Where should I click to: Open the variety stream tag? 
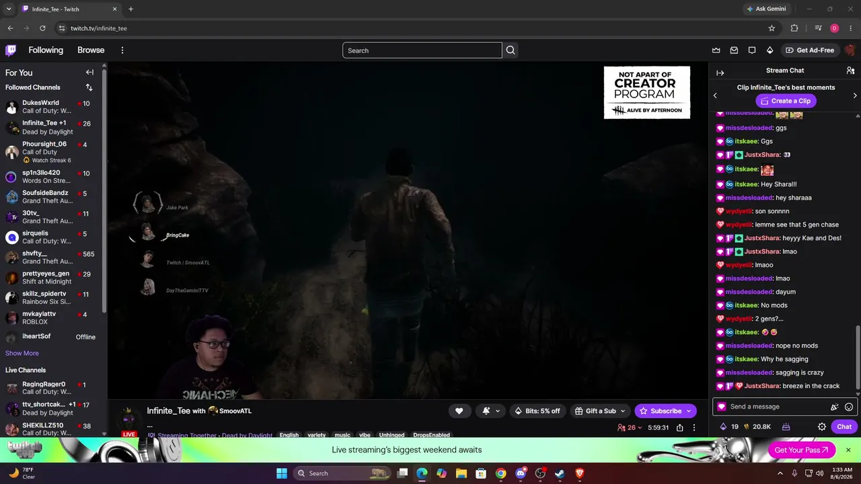click(317, 435)
